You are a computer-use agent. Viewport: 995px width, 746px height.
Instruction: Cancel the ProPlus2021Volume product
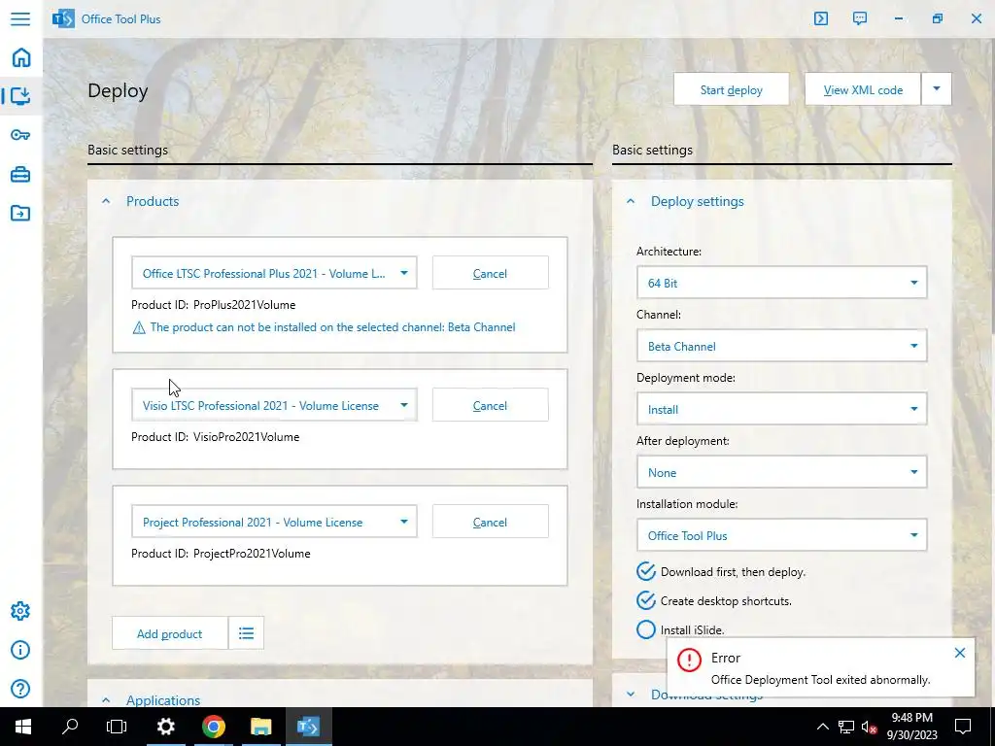(x=490, y=273)
